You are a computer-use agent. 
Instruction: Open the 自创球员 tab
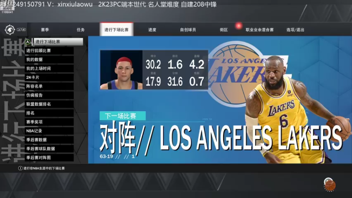[x=188, y=29]
